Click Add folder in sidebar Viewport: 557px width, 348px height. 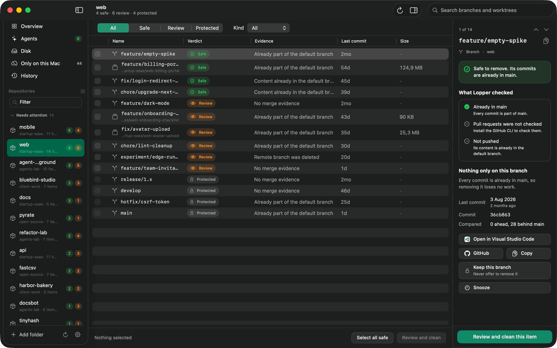(28, 334)
